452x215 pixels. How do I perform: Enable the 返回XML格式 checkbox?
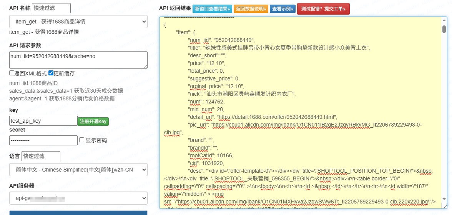click(12, 73)
